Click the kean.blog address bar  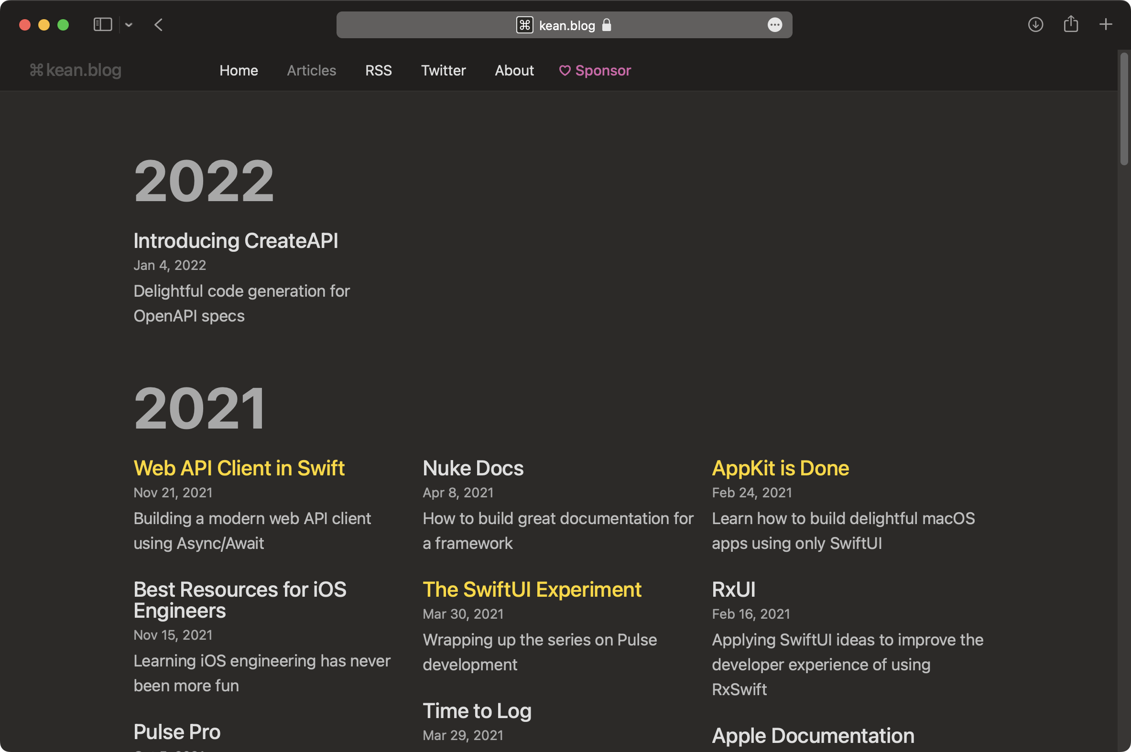(564, 25)
